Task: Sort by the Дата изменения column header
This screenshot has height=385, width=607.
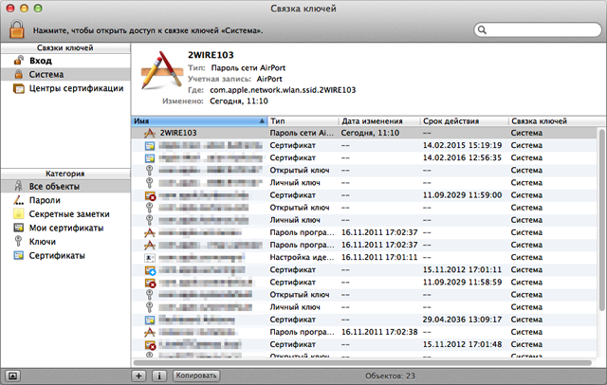Action: [377, 121]
